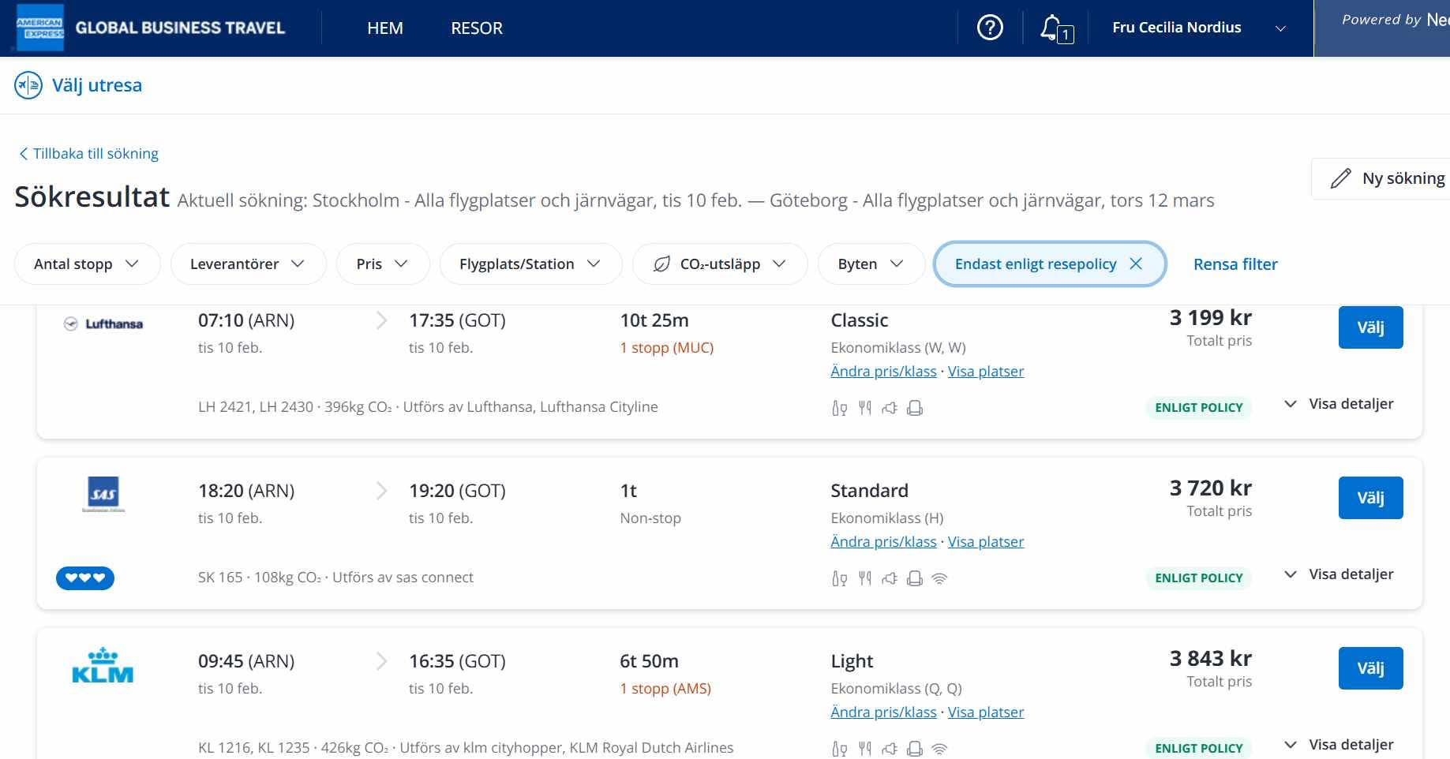This screenshot has width=1450, height=759.
Task: Open the notifications bell icon
Action: tap(1054, 28)
